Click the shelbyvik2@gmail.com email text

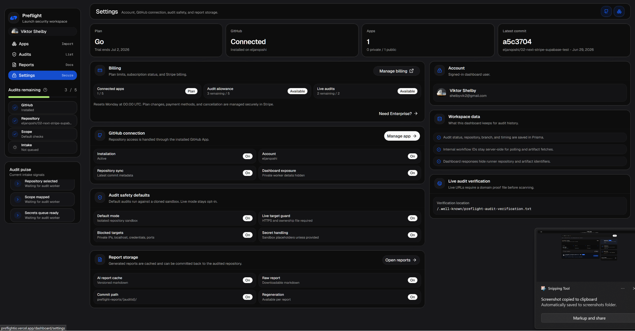[x=468, y=96]
